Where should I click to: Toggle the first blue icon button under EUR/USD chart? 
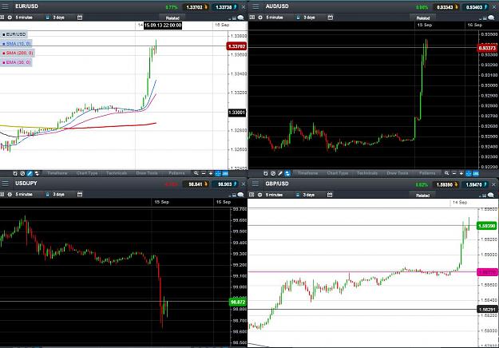click(218, 173)
